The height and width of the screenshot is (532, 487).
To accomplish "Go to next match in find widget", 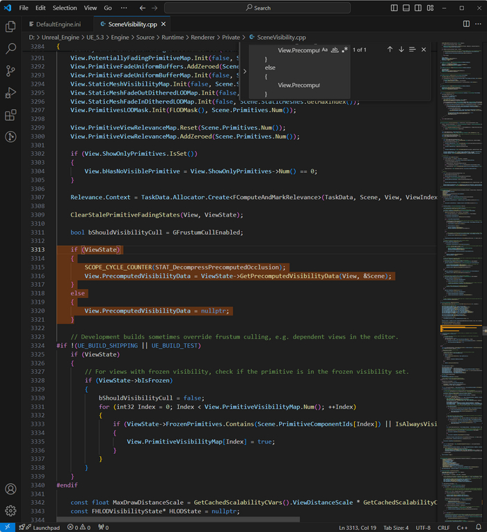I will click(x=401, y=49).
